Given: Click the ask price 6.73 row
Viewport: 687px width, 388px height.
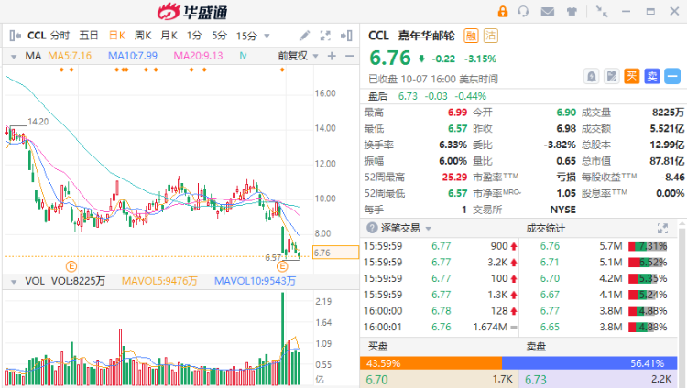Looking at the screenshot, I should pyautogui.click(x=598, y=379).
